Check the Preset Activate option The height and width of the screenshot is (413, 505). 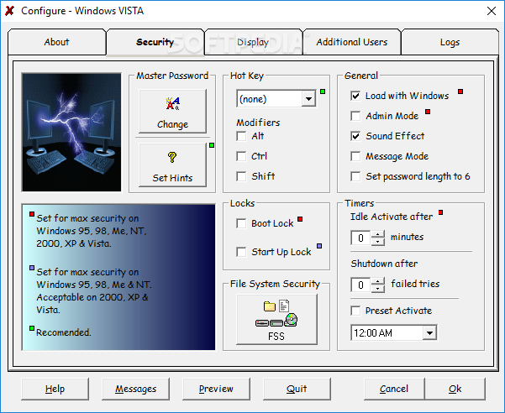coord(355,311)
